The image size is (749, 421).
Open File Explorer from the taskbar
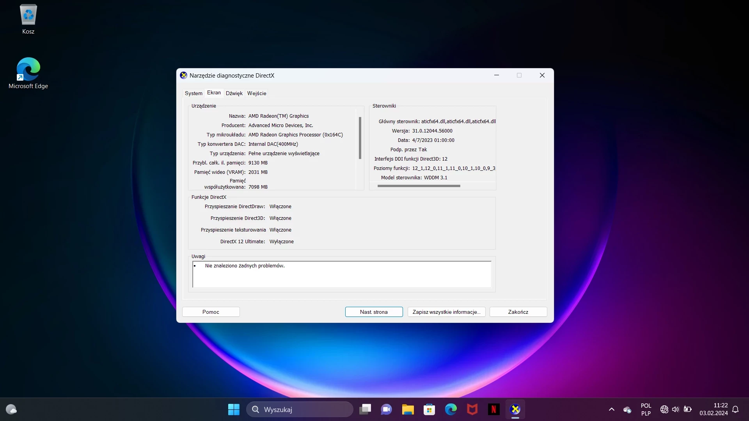(x=408, y=409)
